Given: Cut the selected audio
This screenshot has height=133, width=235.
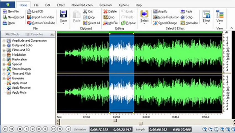Looking at the screenshot, I should point(88,11).
